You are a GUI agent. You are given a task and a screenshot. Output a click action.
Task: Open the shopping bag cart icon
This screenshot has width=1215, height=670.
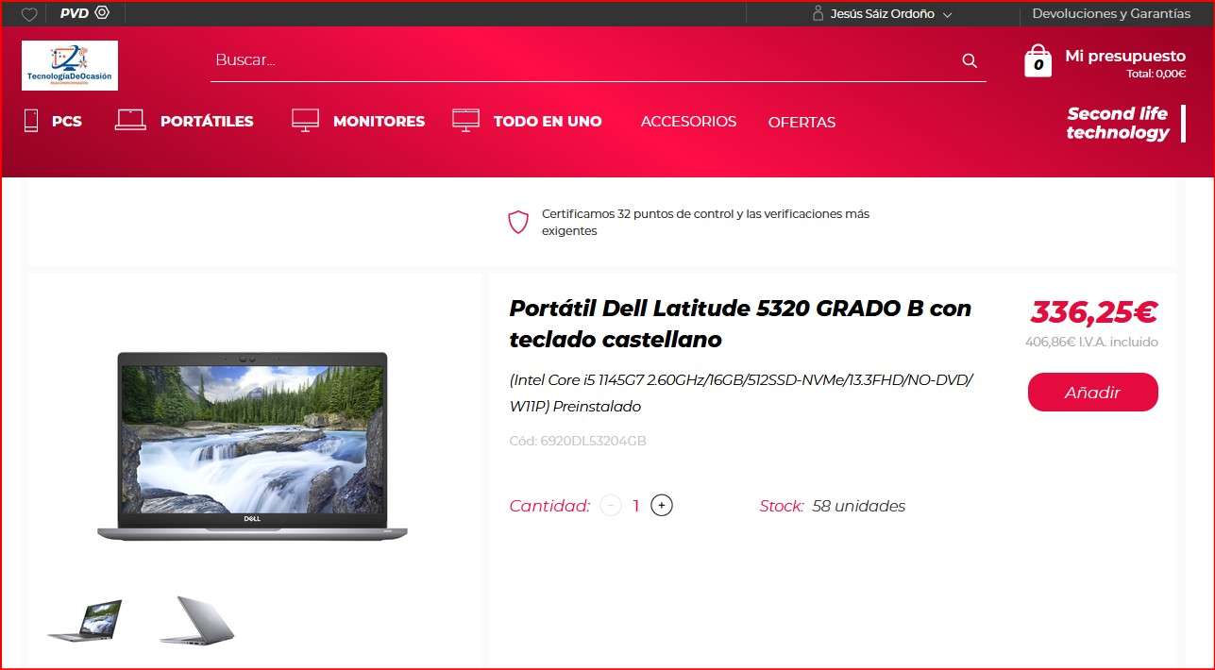click(1038, 60)
